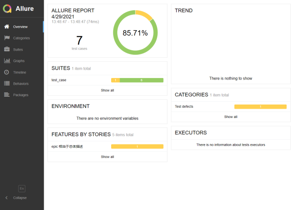Viewport: 294px width, 210px height.
Task: Click the Overview home icon
Action: [7, 26]
